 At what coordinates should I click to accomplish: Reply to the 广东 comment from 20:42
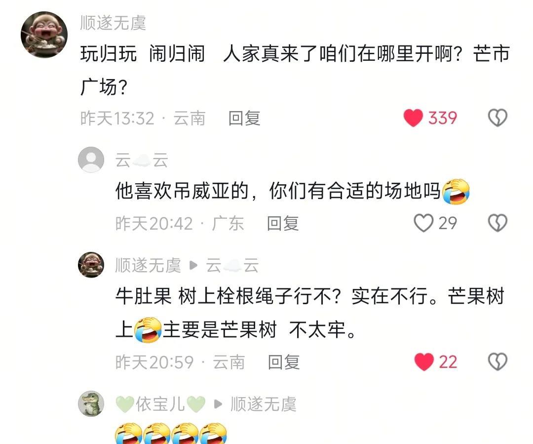(x=282, y=224)
